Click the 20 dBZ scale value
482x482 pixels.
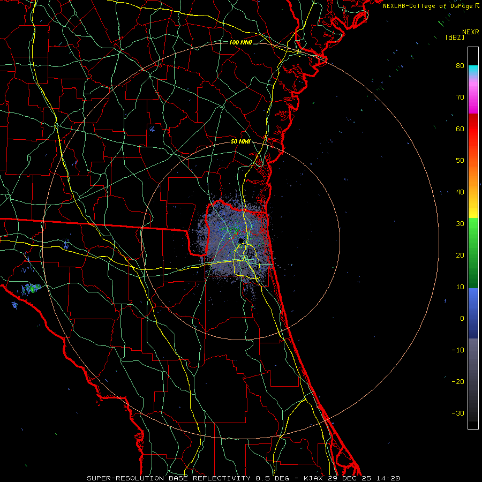coord(460,255)
